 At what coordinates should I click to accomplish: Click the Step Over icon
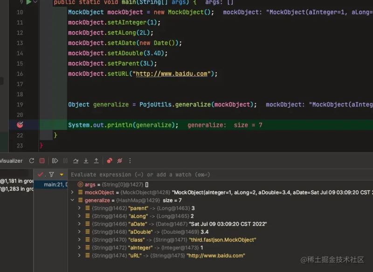(x=76, y=161)
